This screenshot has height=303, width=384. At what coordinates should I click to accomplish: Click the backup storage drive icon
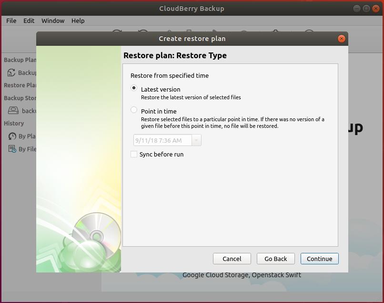(x=13, y=110)
